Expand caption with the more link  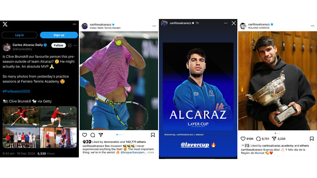151,152
